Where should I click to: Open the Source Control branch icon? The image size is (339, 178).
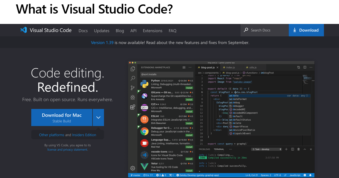pyautogui.click(x=132, y=88)
